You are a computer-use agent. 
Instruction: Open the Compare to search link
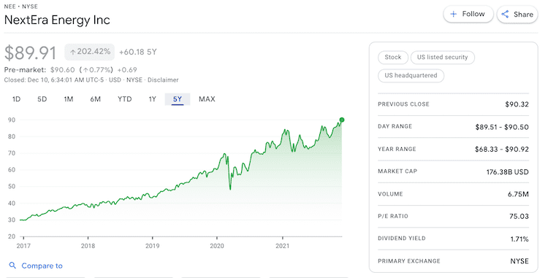point(42,266)
